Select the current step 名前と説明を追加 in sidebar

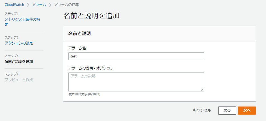pos(19,61)
